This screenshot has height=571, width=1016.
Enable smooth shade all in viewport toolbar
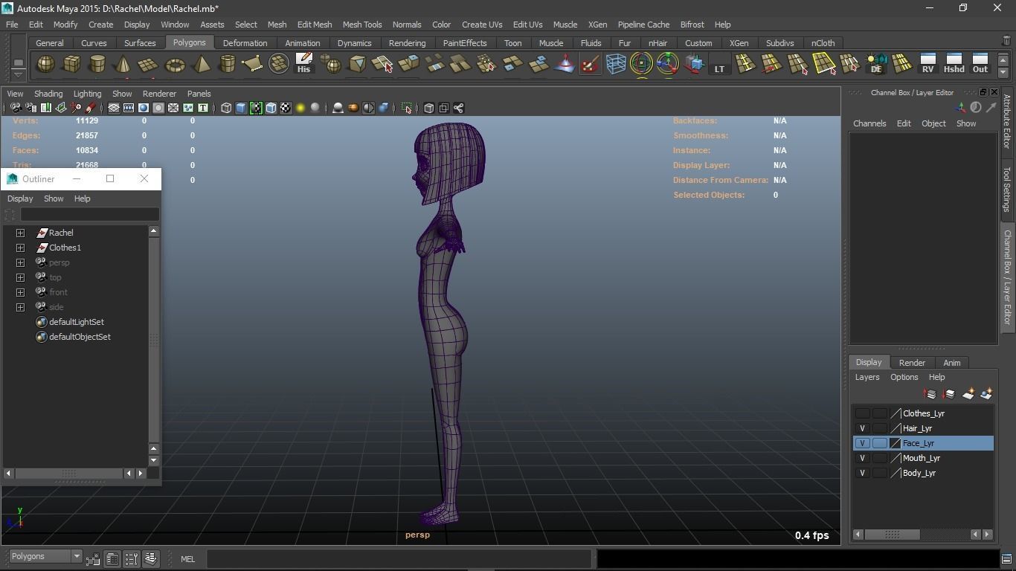pyautogui.click(x=241, y=108)
